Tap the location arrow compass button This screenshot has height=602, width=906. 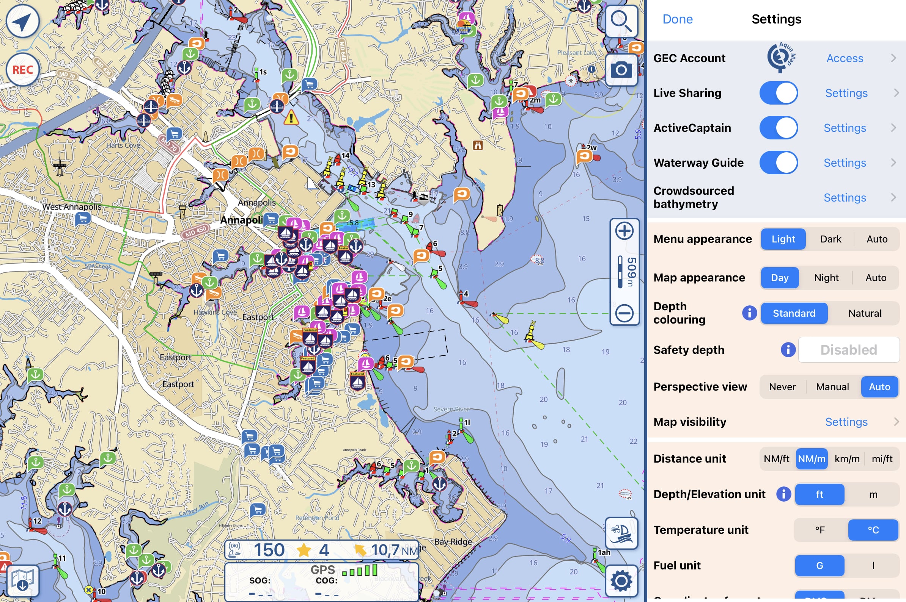[x=22, y=22]
